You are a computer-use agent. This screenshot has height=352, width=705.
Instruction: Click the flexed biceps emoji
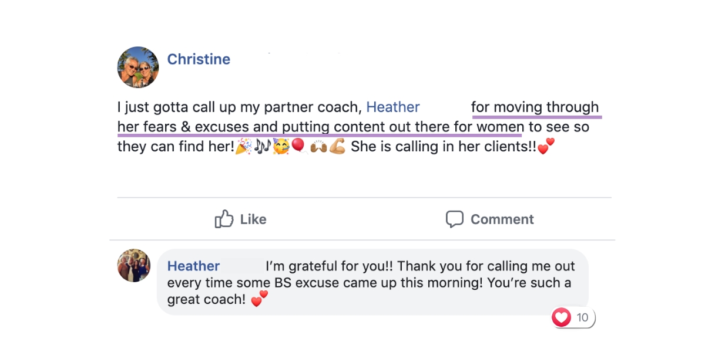[337, 147]
